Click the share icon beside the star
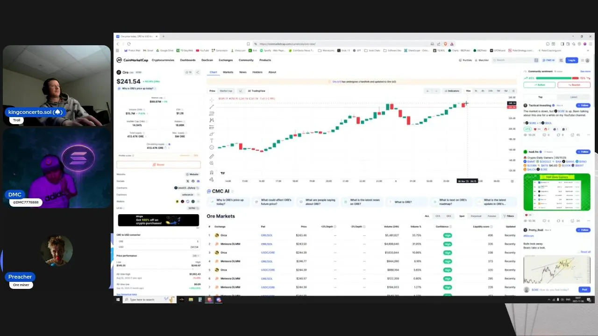Viewport: 598px width, 336px height. click(x=198, y=72)
